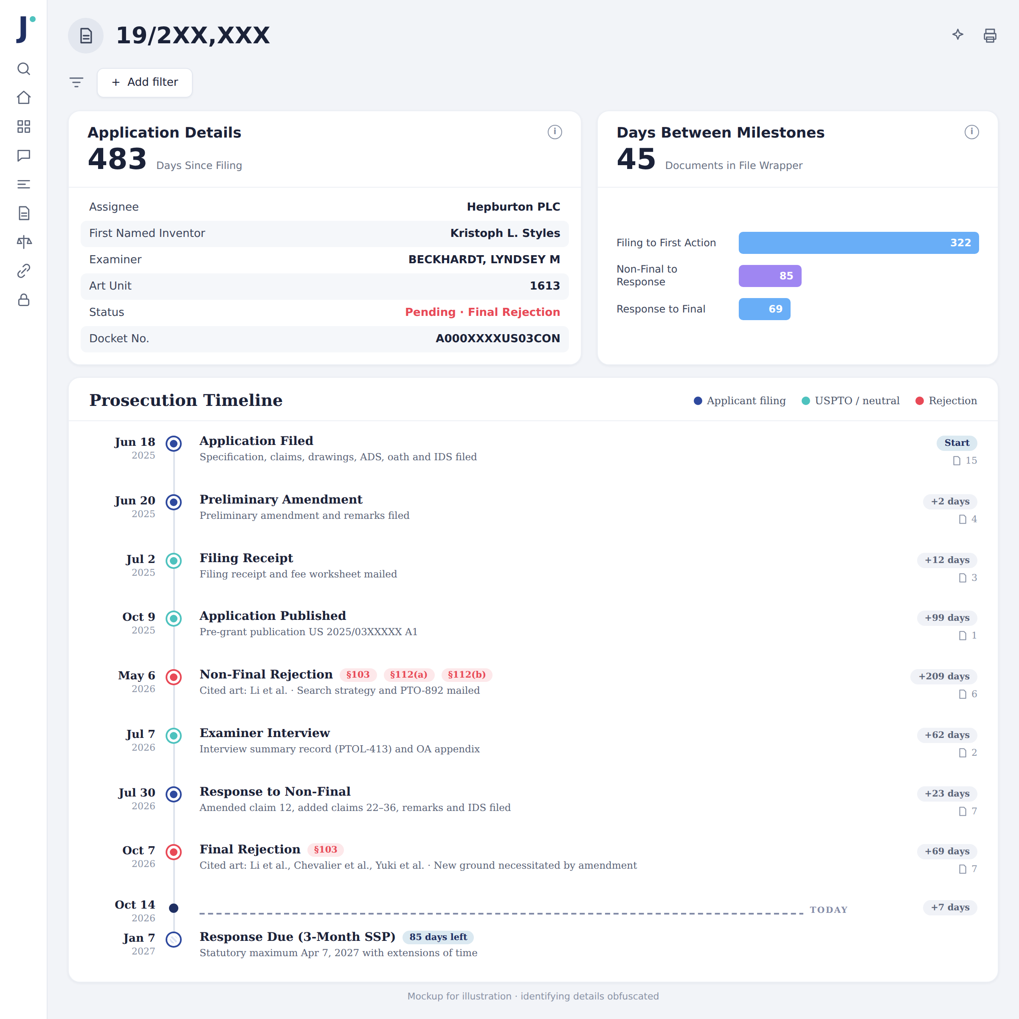The image size is (1019, 1019).
Task: Click the 85 days left badge
Action: pyautogui.click(x=438, y=937)
